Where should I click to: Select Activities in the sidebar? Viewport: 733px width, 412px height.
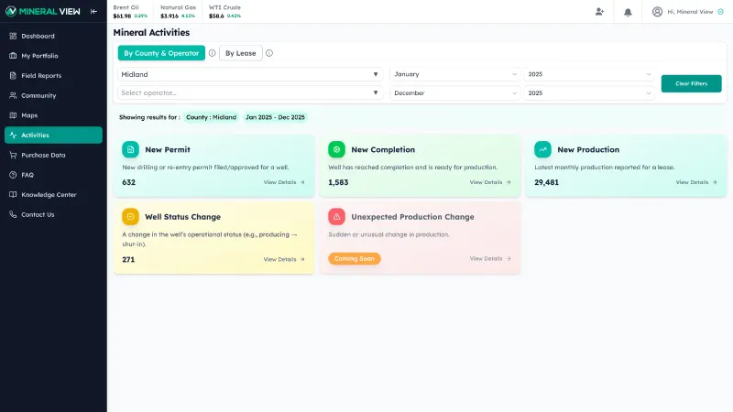(53, 135)
